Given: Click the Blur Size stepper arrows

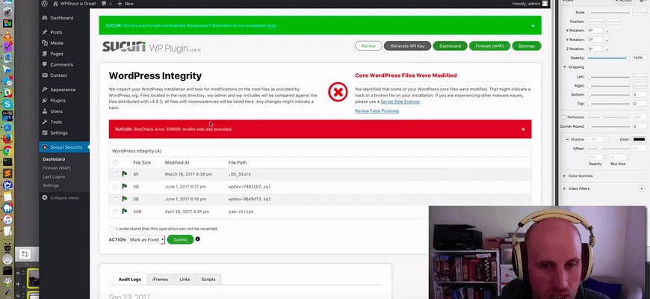Looking at the screenshot, I should (x=628, y=157).
